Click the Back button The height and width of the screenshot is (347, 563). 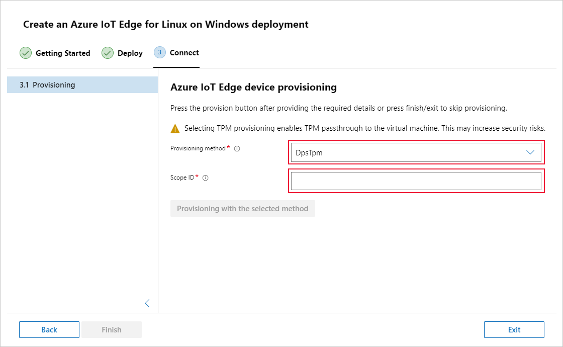(49, 329)
